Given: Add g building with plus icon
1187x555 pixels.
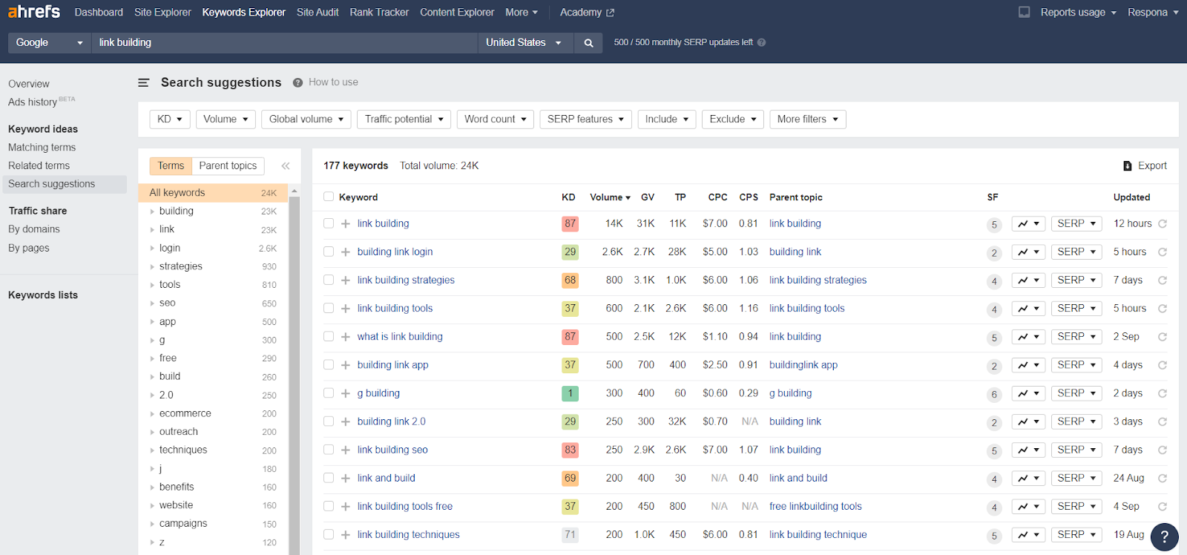Looking at the screenshot, I should point(346,393).
